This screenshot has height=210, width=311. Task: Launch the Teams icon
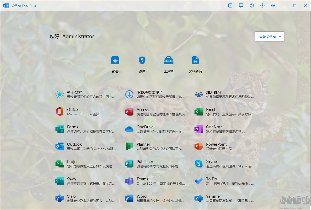coord(129,181)
